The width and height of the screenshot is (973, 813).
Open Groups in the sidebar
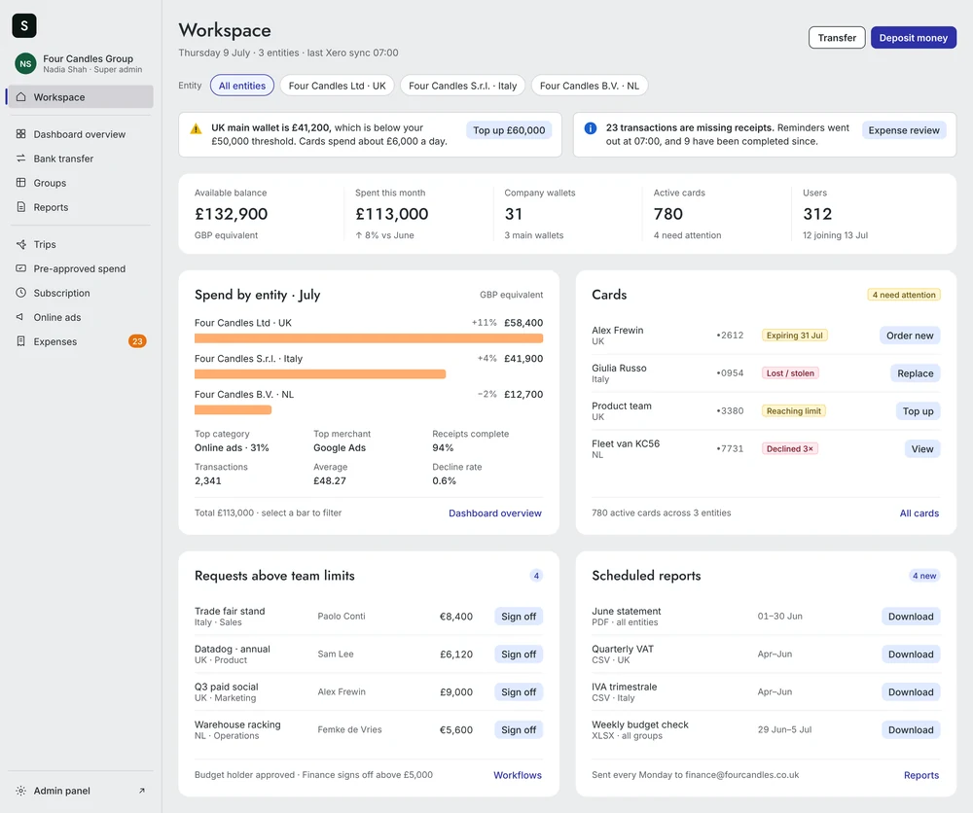click(81, 182)
